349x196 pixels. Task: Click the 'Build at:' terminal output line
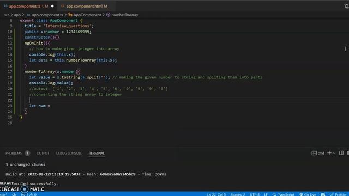(x=86, y=174)
